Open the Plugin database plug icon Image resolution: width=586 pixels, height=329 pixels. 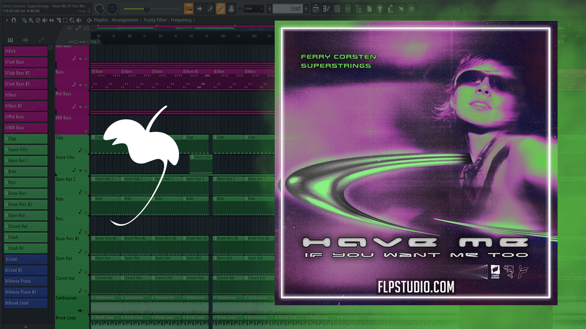[x=380, y=8]
